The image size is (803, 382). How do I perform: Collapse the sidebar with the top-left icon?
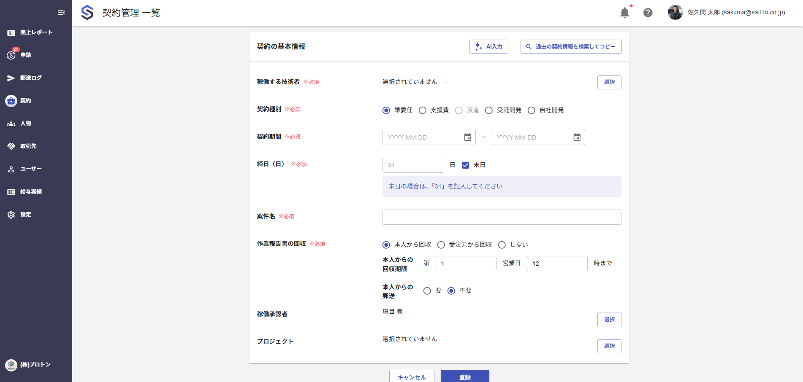pos(61,12)
